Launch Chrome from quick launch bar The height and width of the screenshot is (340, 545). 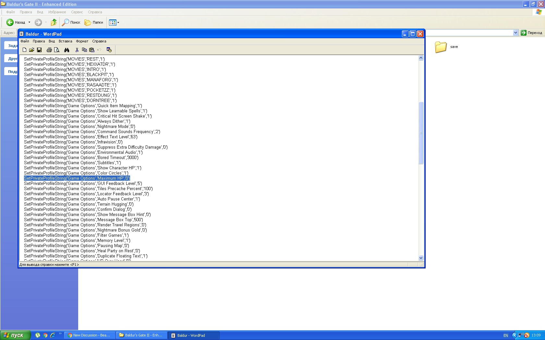[x=45, y=335]
